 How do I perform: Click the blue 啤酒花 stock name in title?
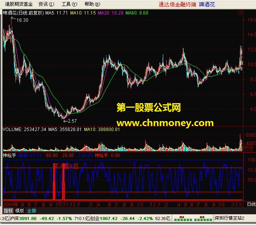(x=207, y=5)
